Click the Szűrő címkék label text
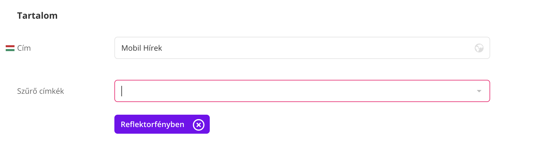The image size is (538, 147). [41, 91]
